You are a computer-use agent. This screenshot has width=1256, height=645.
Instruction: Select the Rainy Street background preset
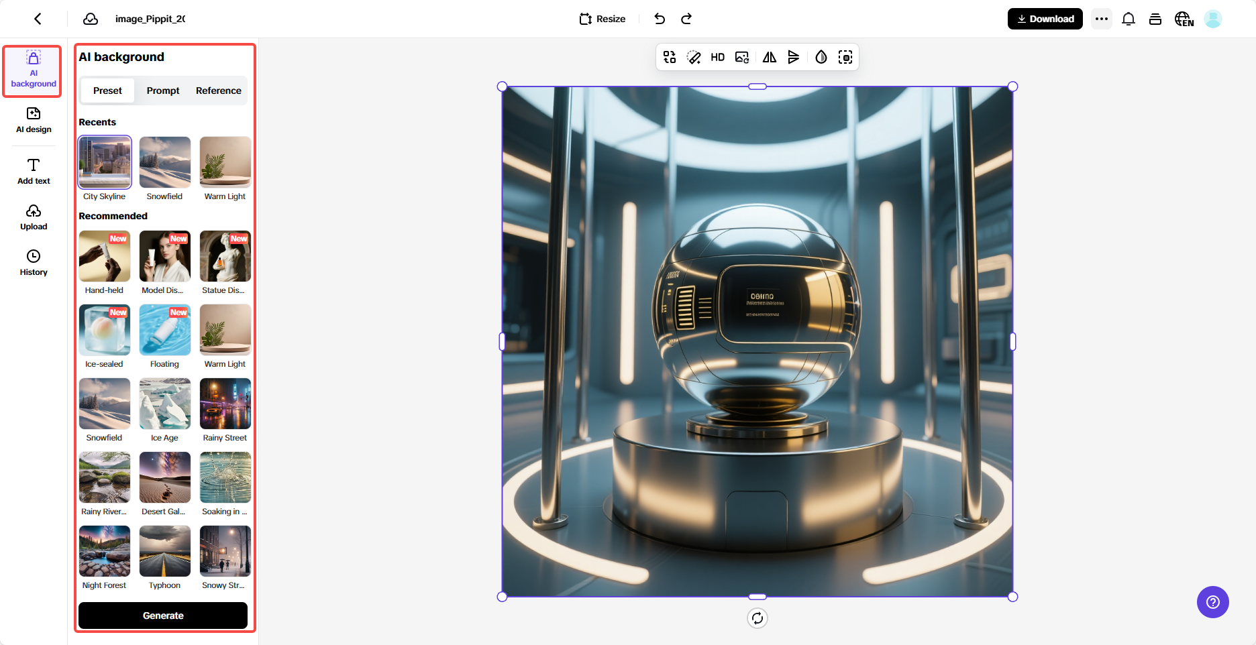pyautogui.click(x=225, y=404)
